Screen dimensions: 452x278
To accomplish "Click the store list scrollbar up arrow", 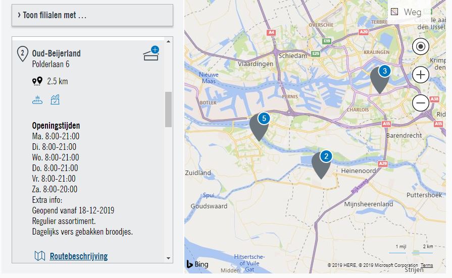I will 168,41.
